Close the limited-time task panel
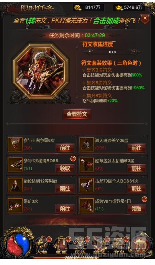This screenshot has height=265, width=155. (x=145, y=18)
